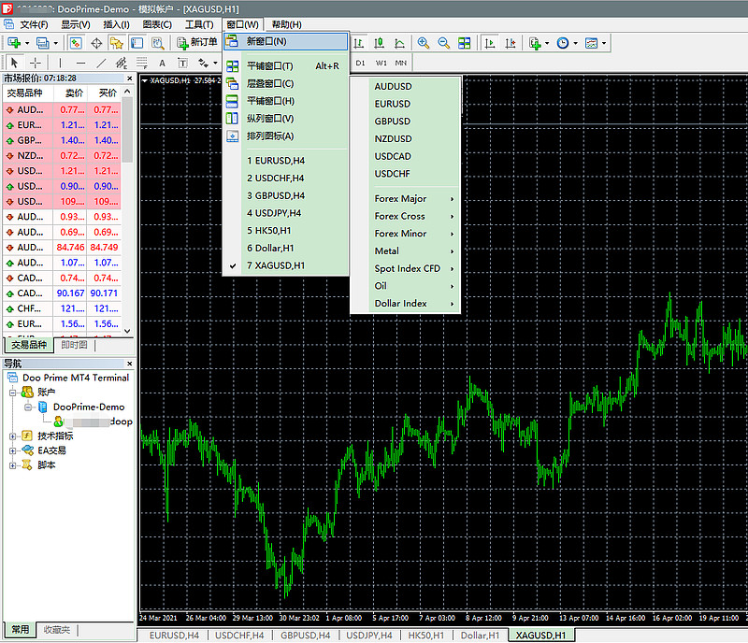
Task: Open the 文件(F) menu
Action: (34, 24)
